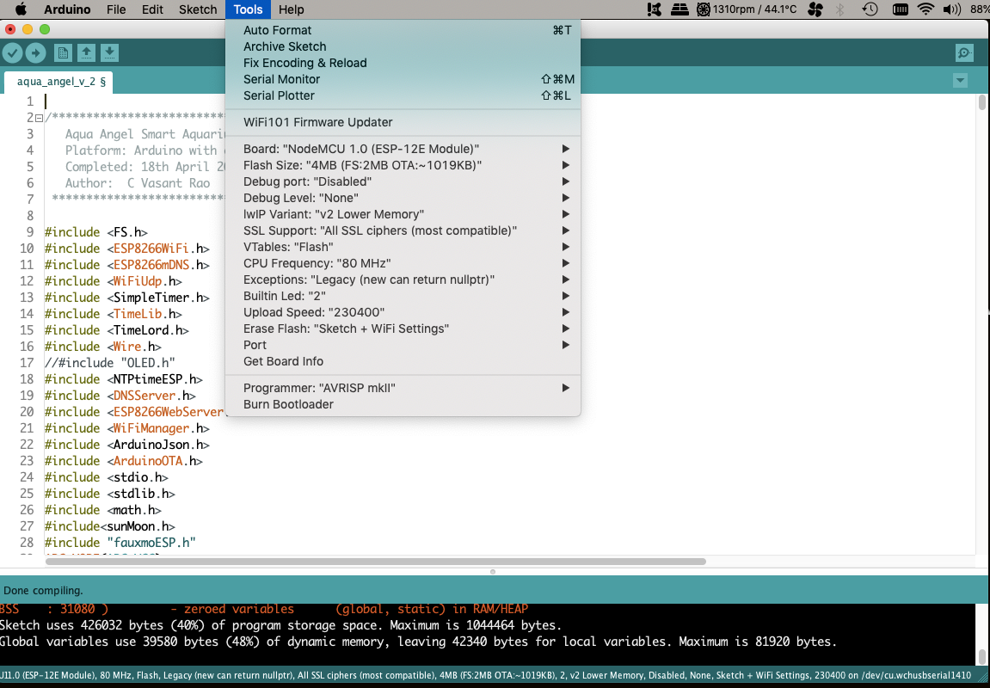The height and width of the screenshot is (688, 990).
Task: Open Serial Monitor from Tools menu
Action: 403,79
